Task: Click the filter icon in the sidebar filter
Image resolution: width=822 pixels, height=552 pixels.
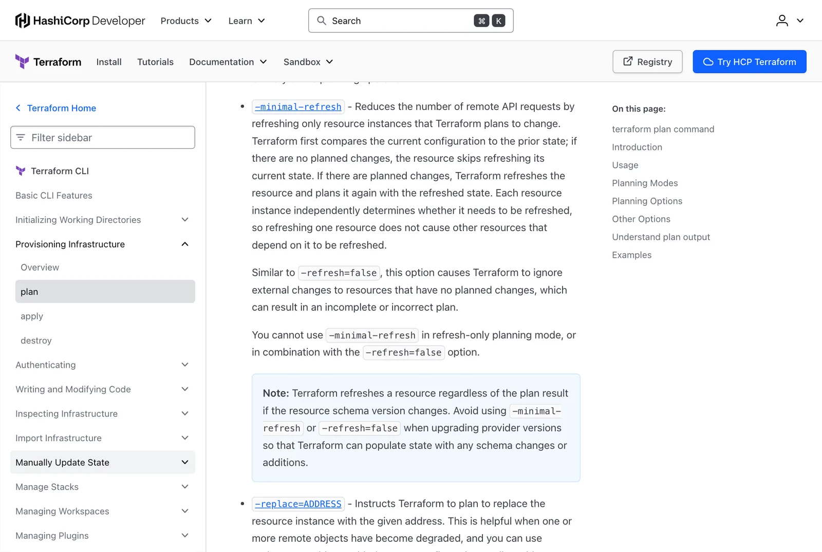Action: (21, 138)
